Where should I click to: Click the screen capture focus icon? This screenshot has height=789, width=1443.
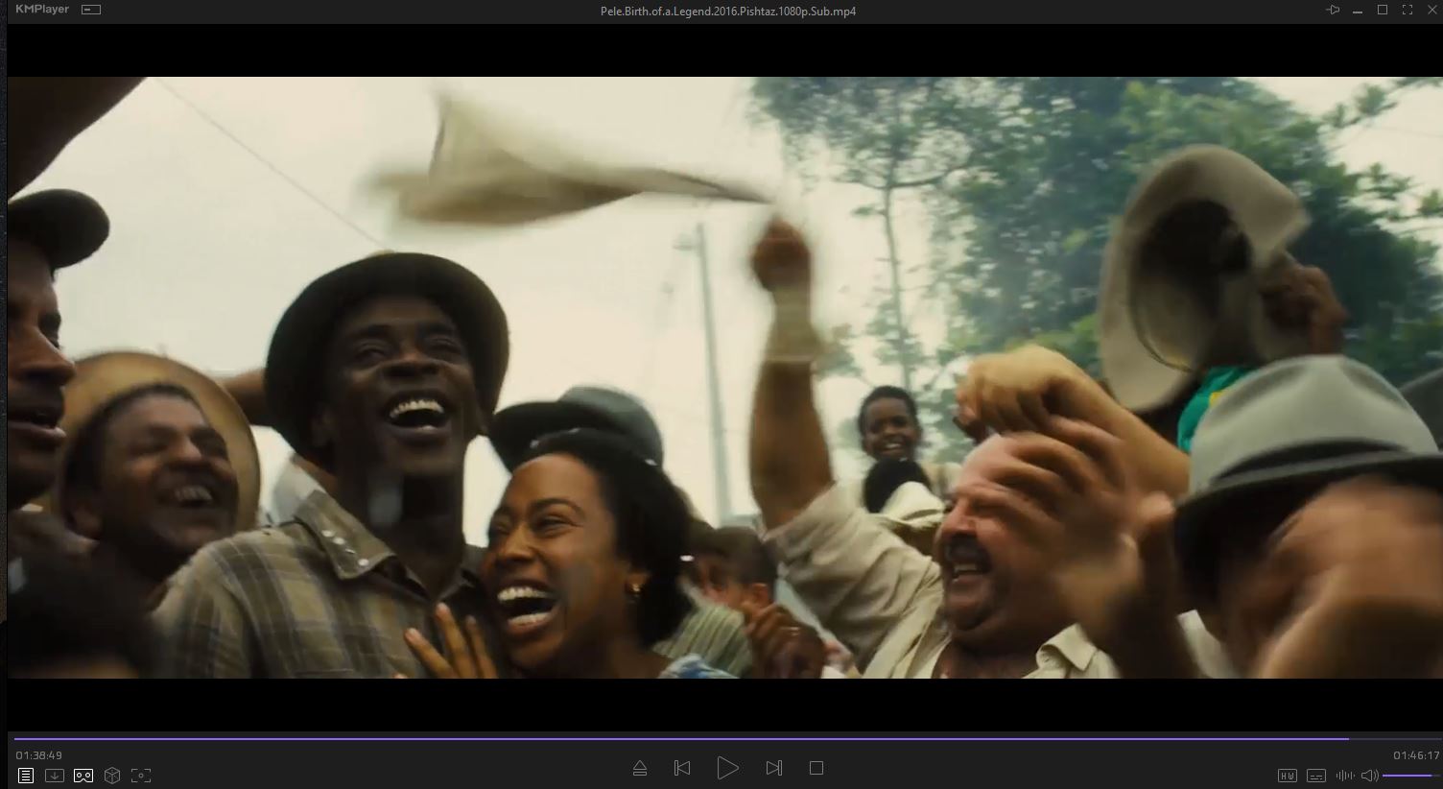(141, 776)
